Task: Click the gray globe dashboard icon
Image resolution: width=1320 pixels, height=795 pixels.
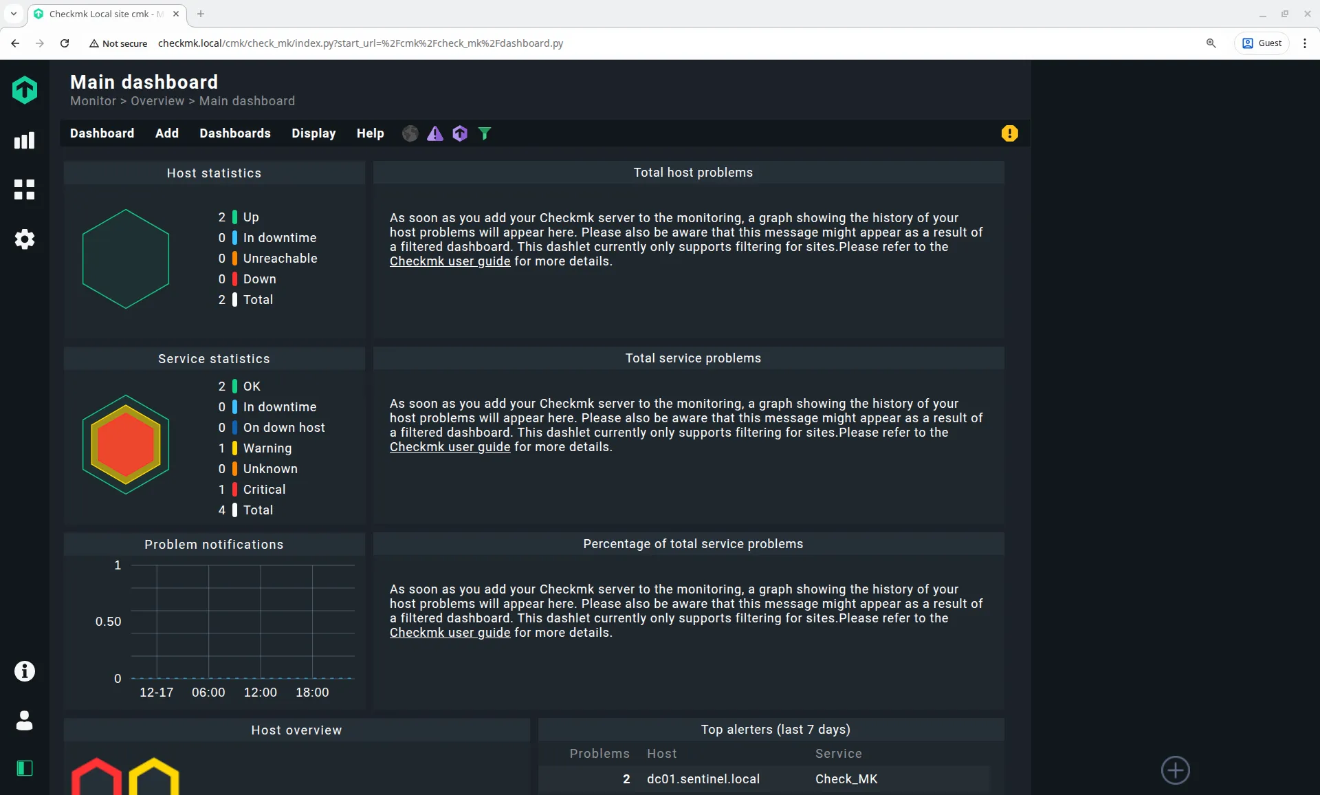Action: [x=410, y=133]
